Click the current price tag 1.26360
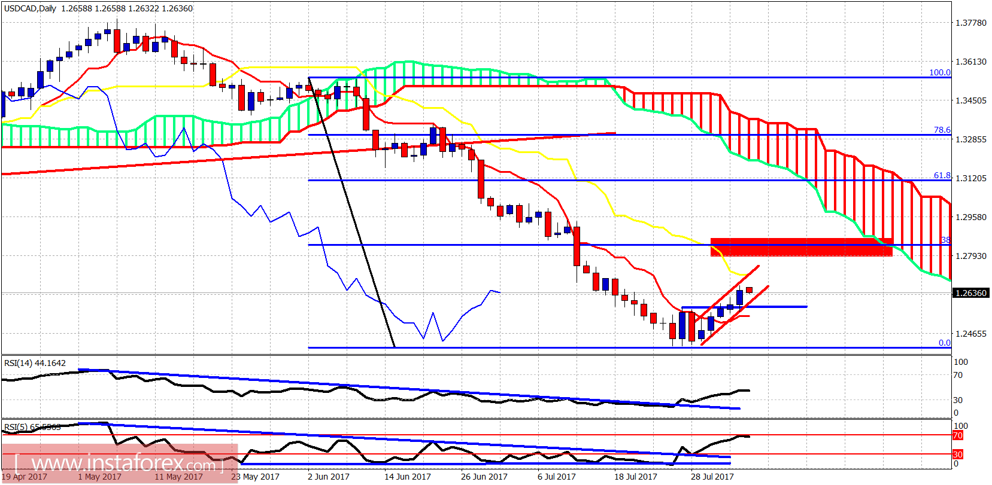 tap(970, 293)
